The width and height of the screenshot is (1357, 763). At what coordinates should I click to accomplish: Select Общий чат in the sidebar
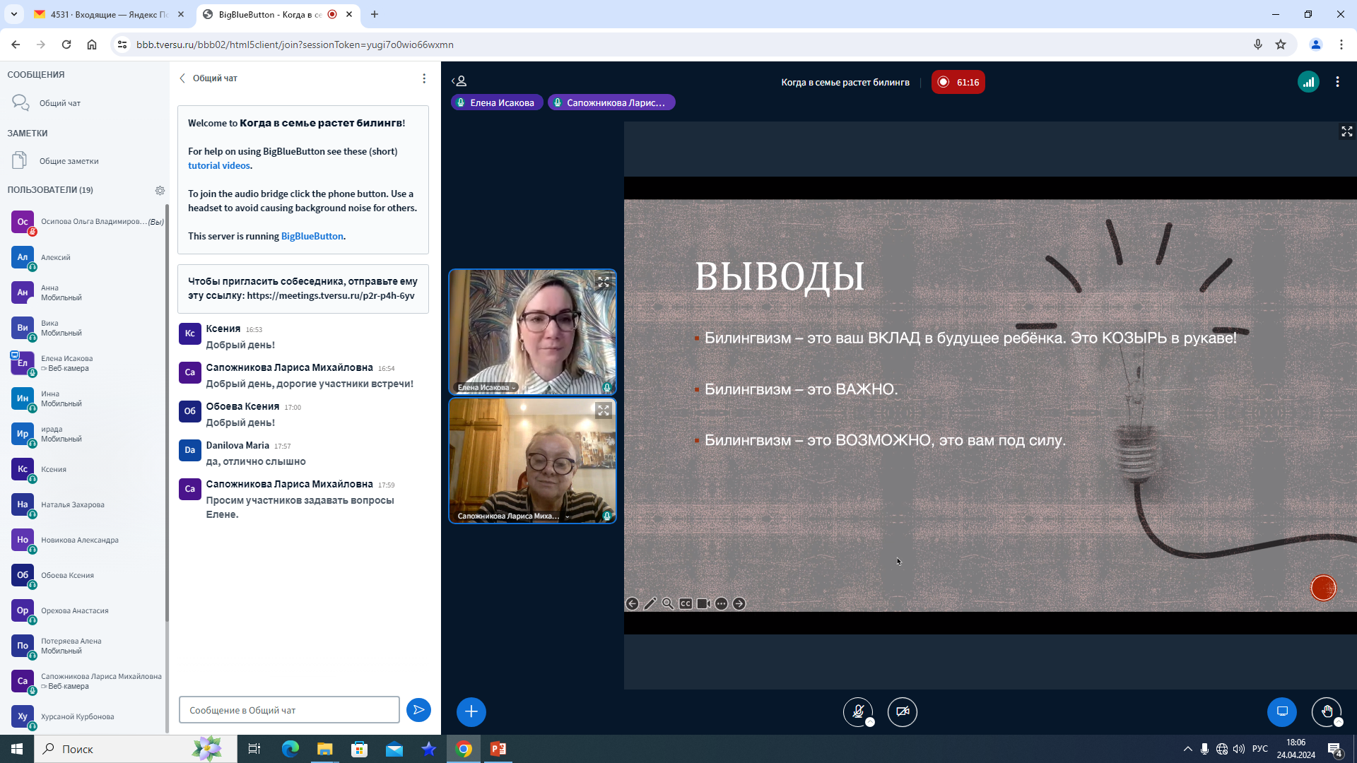[x=60, y=103]
